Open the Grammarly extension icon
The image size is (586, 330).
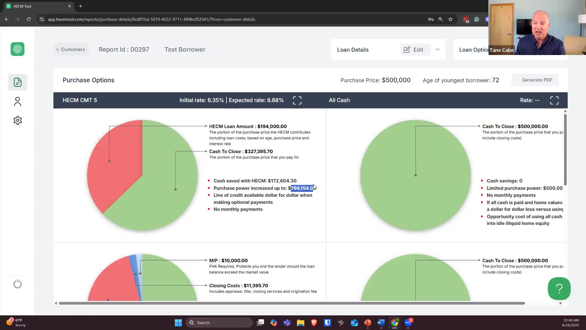[476, 19]
